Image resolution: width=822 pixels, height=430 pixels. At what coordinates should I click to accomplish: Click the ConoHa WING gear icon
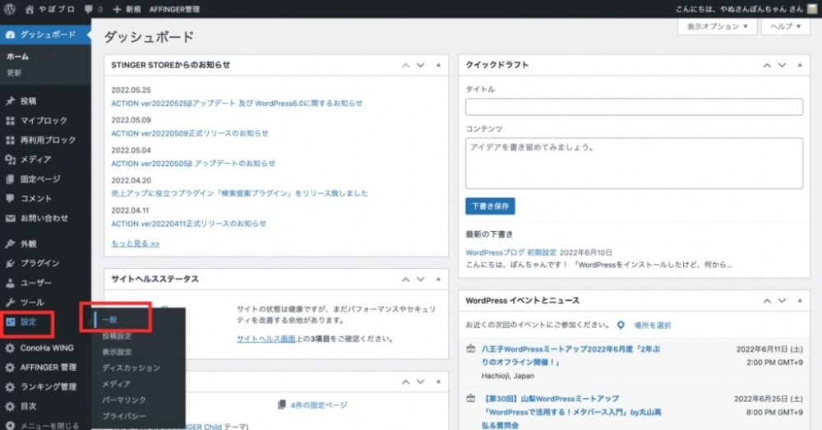10,348
